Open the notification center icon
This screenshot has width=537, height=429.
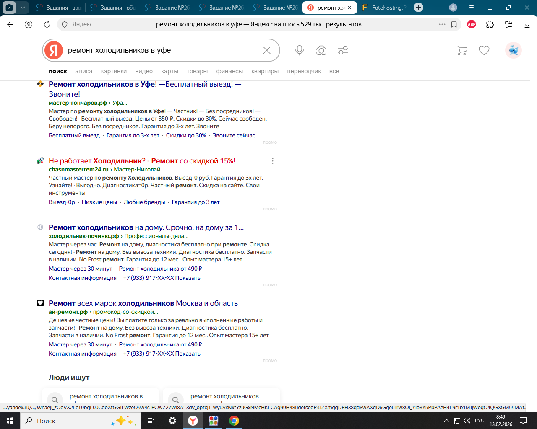pyautogui.click(x=523, y=421)
